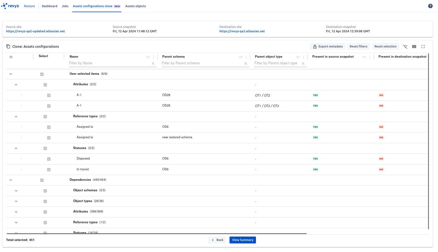Open destination site revyz-qa3 link
This screenshot has width=438, height=252.
coord(242,31)
